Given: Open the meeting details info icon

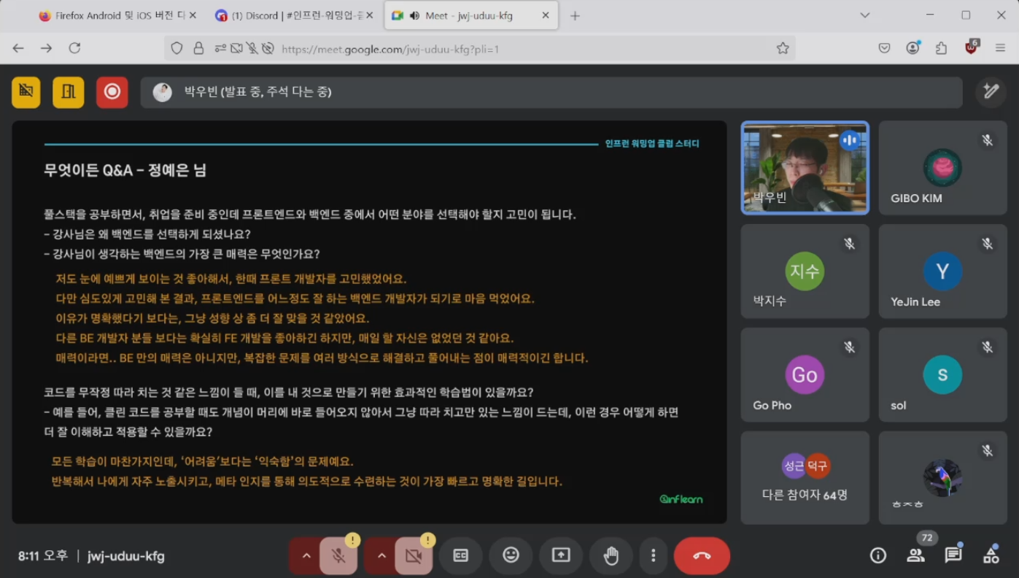Looking at the screenshot, I should click(x=878, y=555).
